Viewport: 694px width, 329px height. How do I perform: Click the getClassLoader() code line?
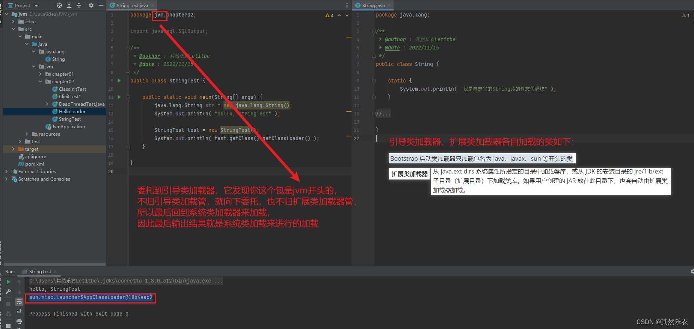point(237,138)
